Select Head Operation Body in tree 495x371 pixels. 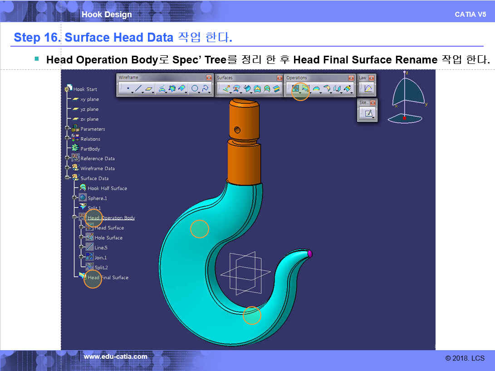[x=111, y=218]
